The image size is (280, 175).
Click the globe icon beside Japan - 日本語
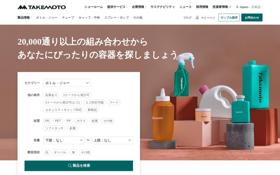[237, 7]
